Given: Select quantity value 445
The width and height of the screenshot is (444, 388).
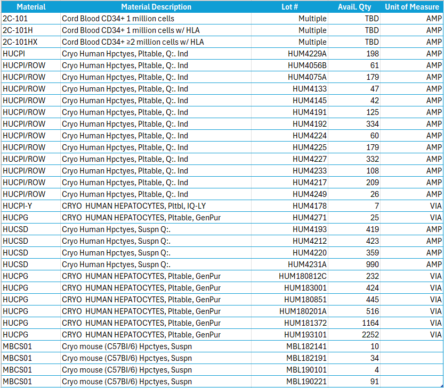Looking at the screenshot, I should [373, 300].
